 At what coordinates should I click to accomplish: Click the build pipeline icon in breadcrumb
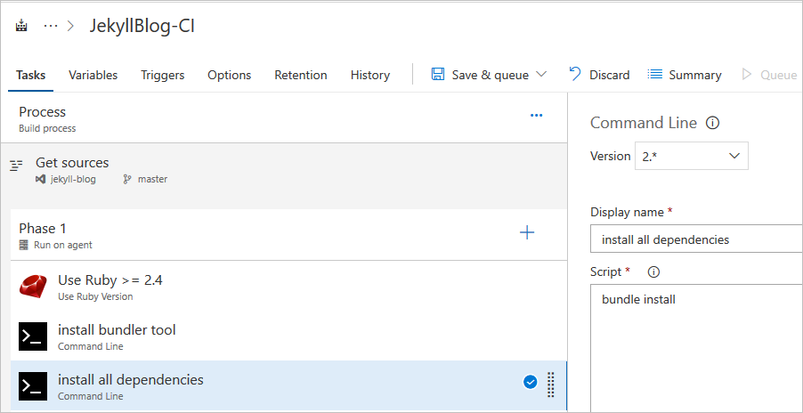pyautogui.click(x=21, y=26)
